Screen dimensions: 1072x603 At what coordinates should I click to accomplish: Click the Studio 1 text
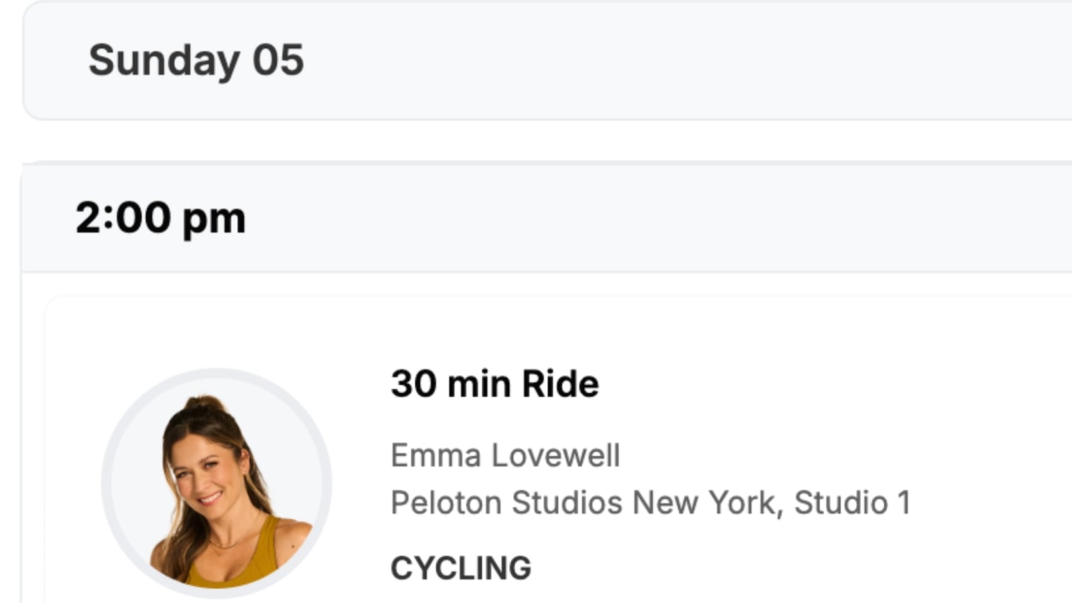pyautogui.click(x=852, y=503)
